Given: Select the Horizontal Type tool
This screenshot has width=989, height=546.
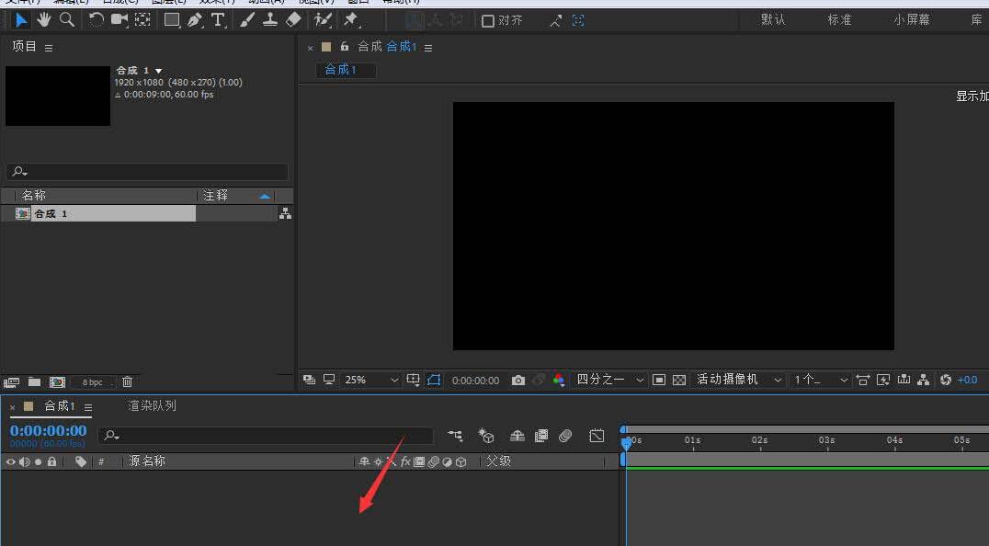Looking at the screenshot, I should point(218,20).
